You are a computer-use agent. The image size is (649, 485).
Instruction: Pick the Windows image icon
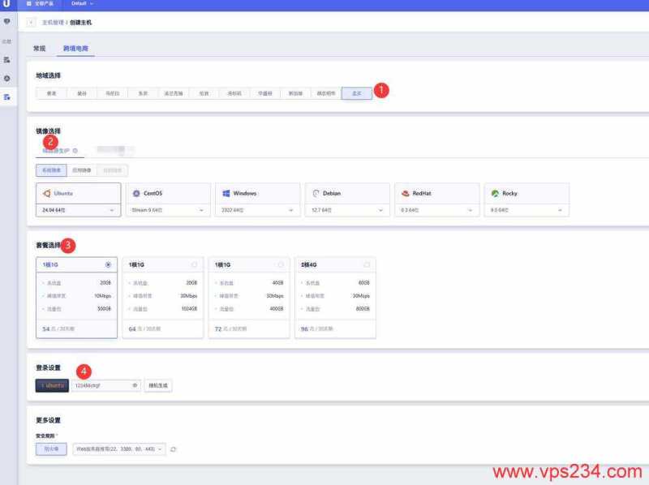click(x=227, y=194)
